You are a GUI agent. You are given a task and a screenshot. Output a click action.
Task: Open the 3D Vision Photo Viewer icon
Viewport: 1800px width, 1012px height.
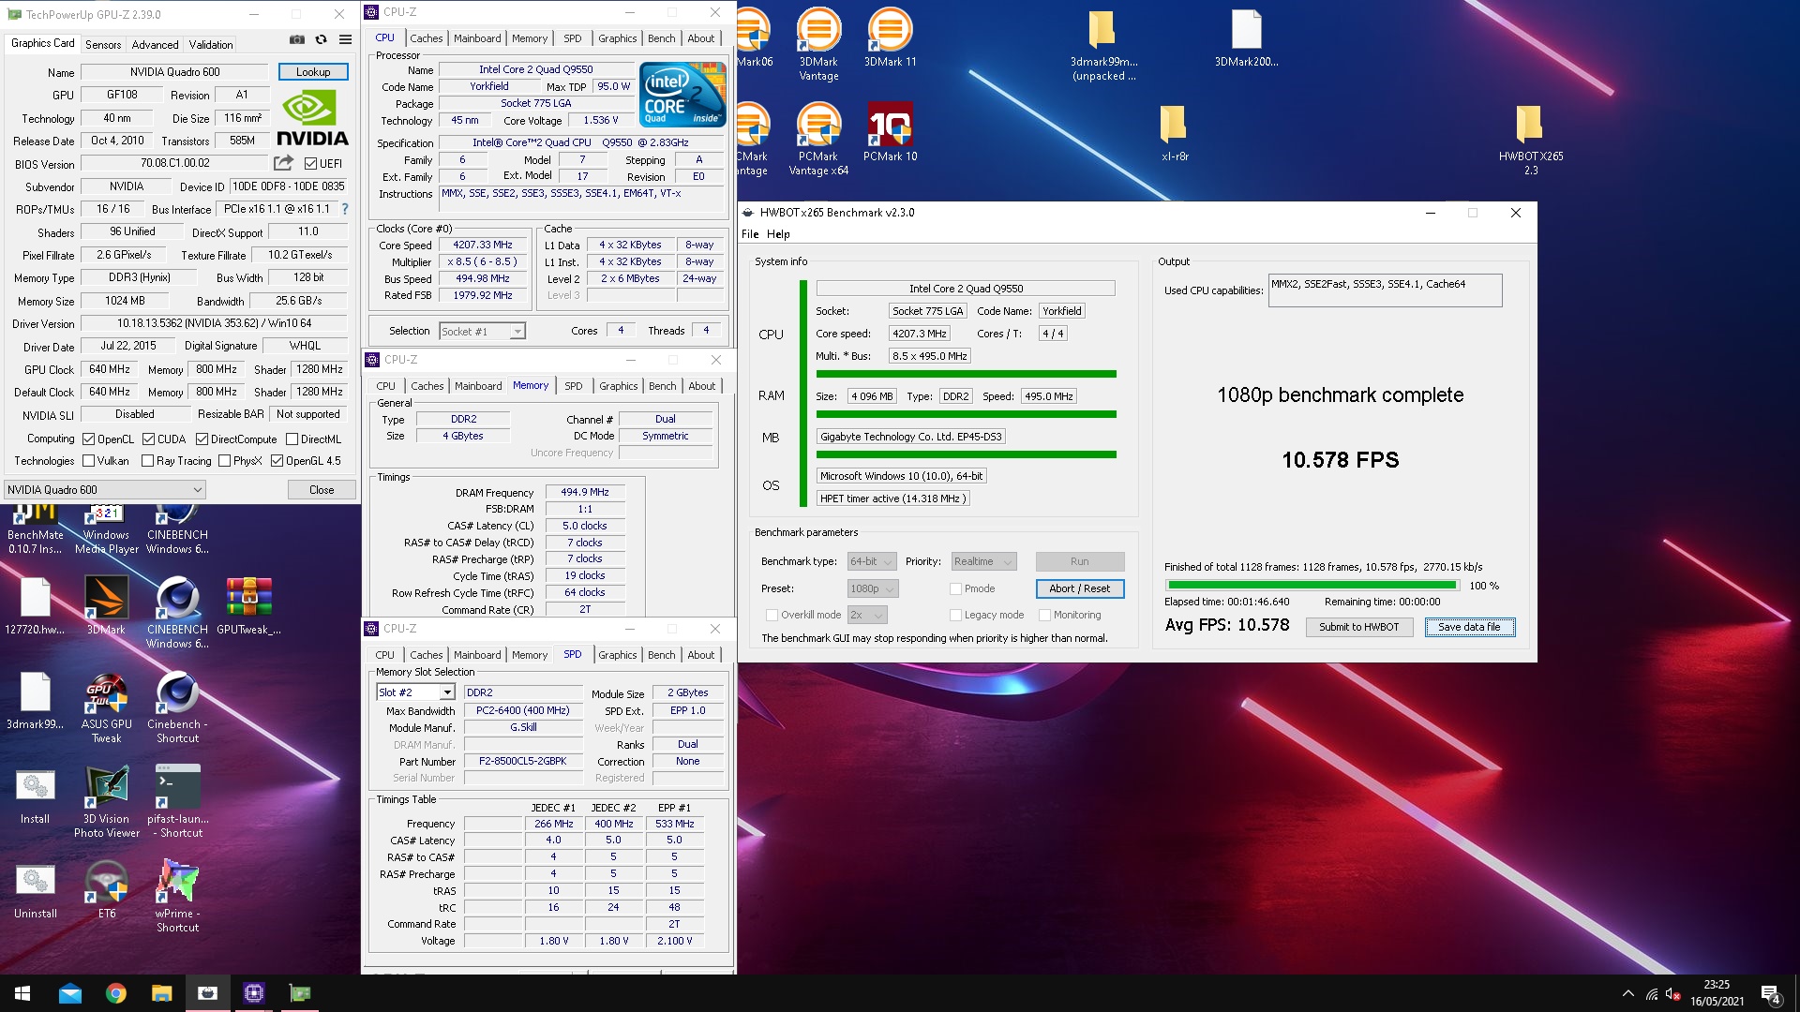(x=106, y=802)
